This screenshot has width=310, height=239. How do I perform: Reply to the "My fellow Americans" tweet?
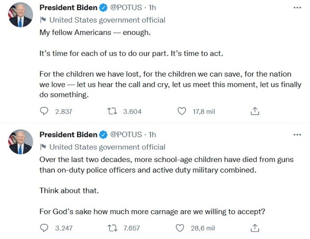(44, 112)
